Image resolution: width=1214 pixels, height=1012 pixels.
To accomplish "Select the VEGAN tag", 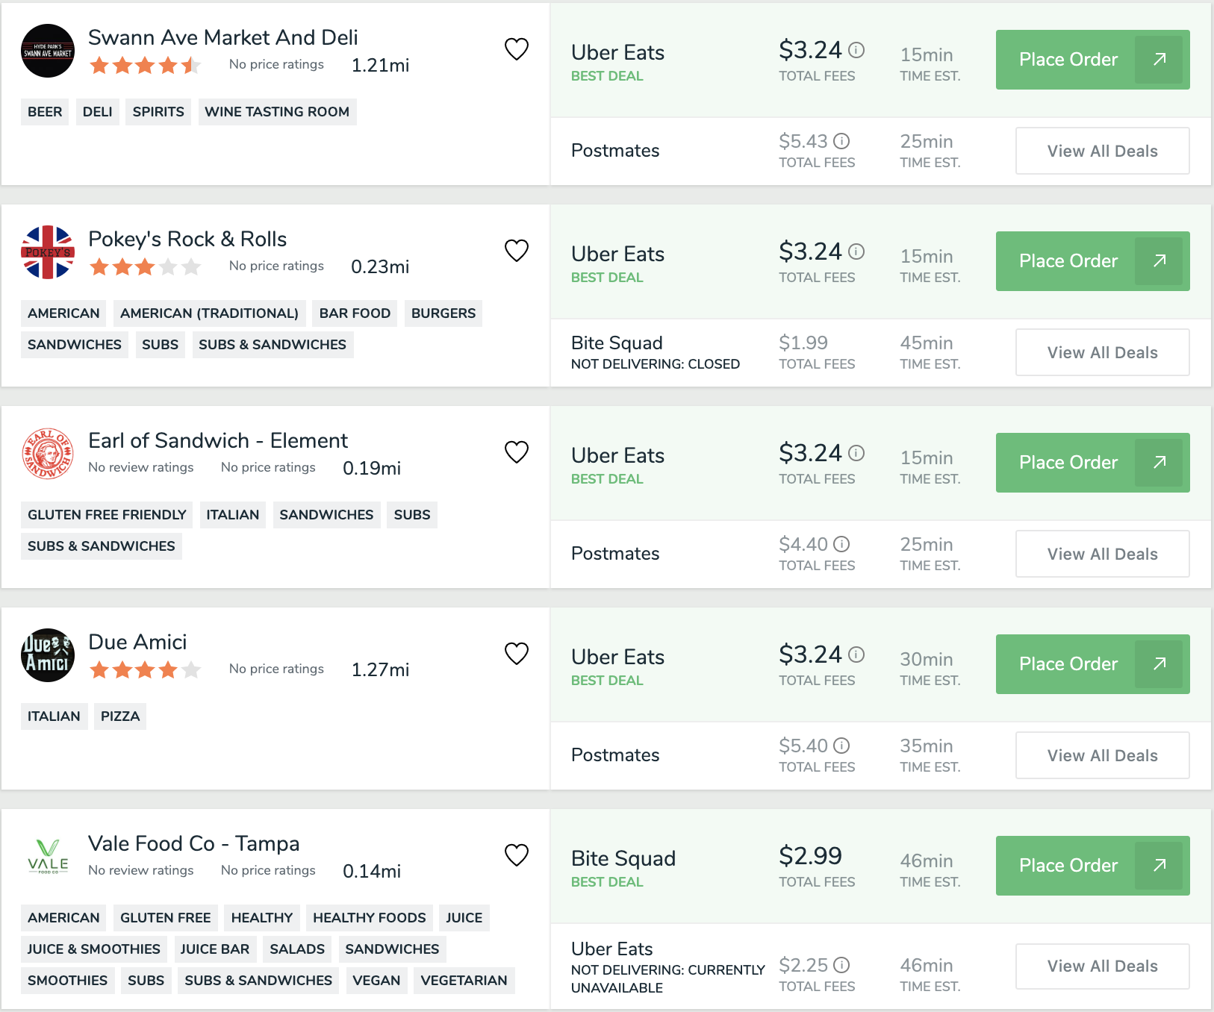I will pos(376,981).
